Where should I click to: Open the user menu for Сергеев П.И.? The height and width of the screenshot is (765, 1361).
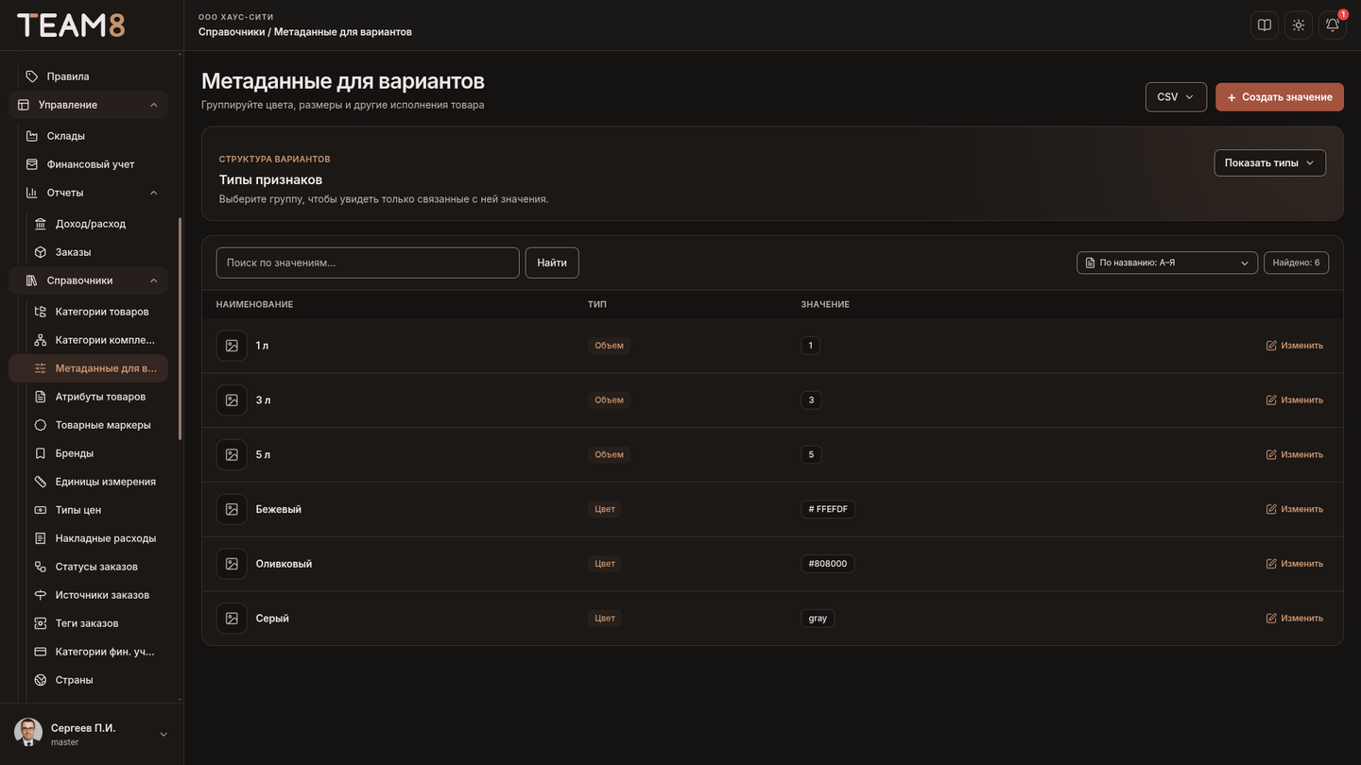(92, 734)
